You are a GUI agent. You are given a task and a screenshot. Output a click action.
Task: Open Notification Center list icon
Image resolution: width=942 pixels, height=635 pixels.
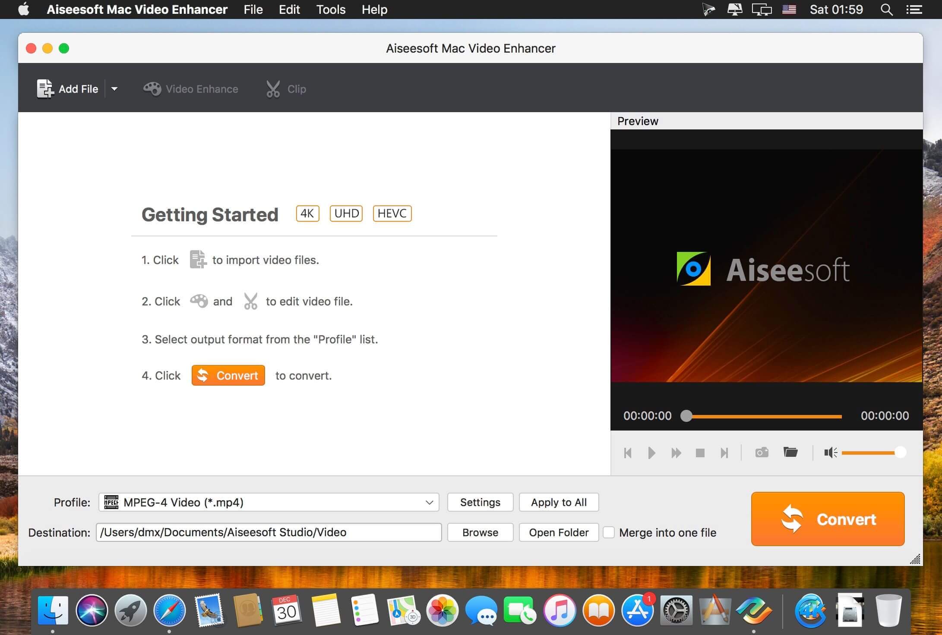(x=914, y=9)
